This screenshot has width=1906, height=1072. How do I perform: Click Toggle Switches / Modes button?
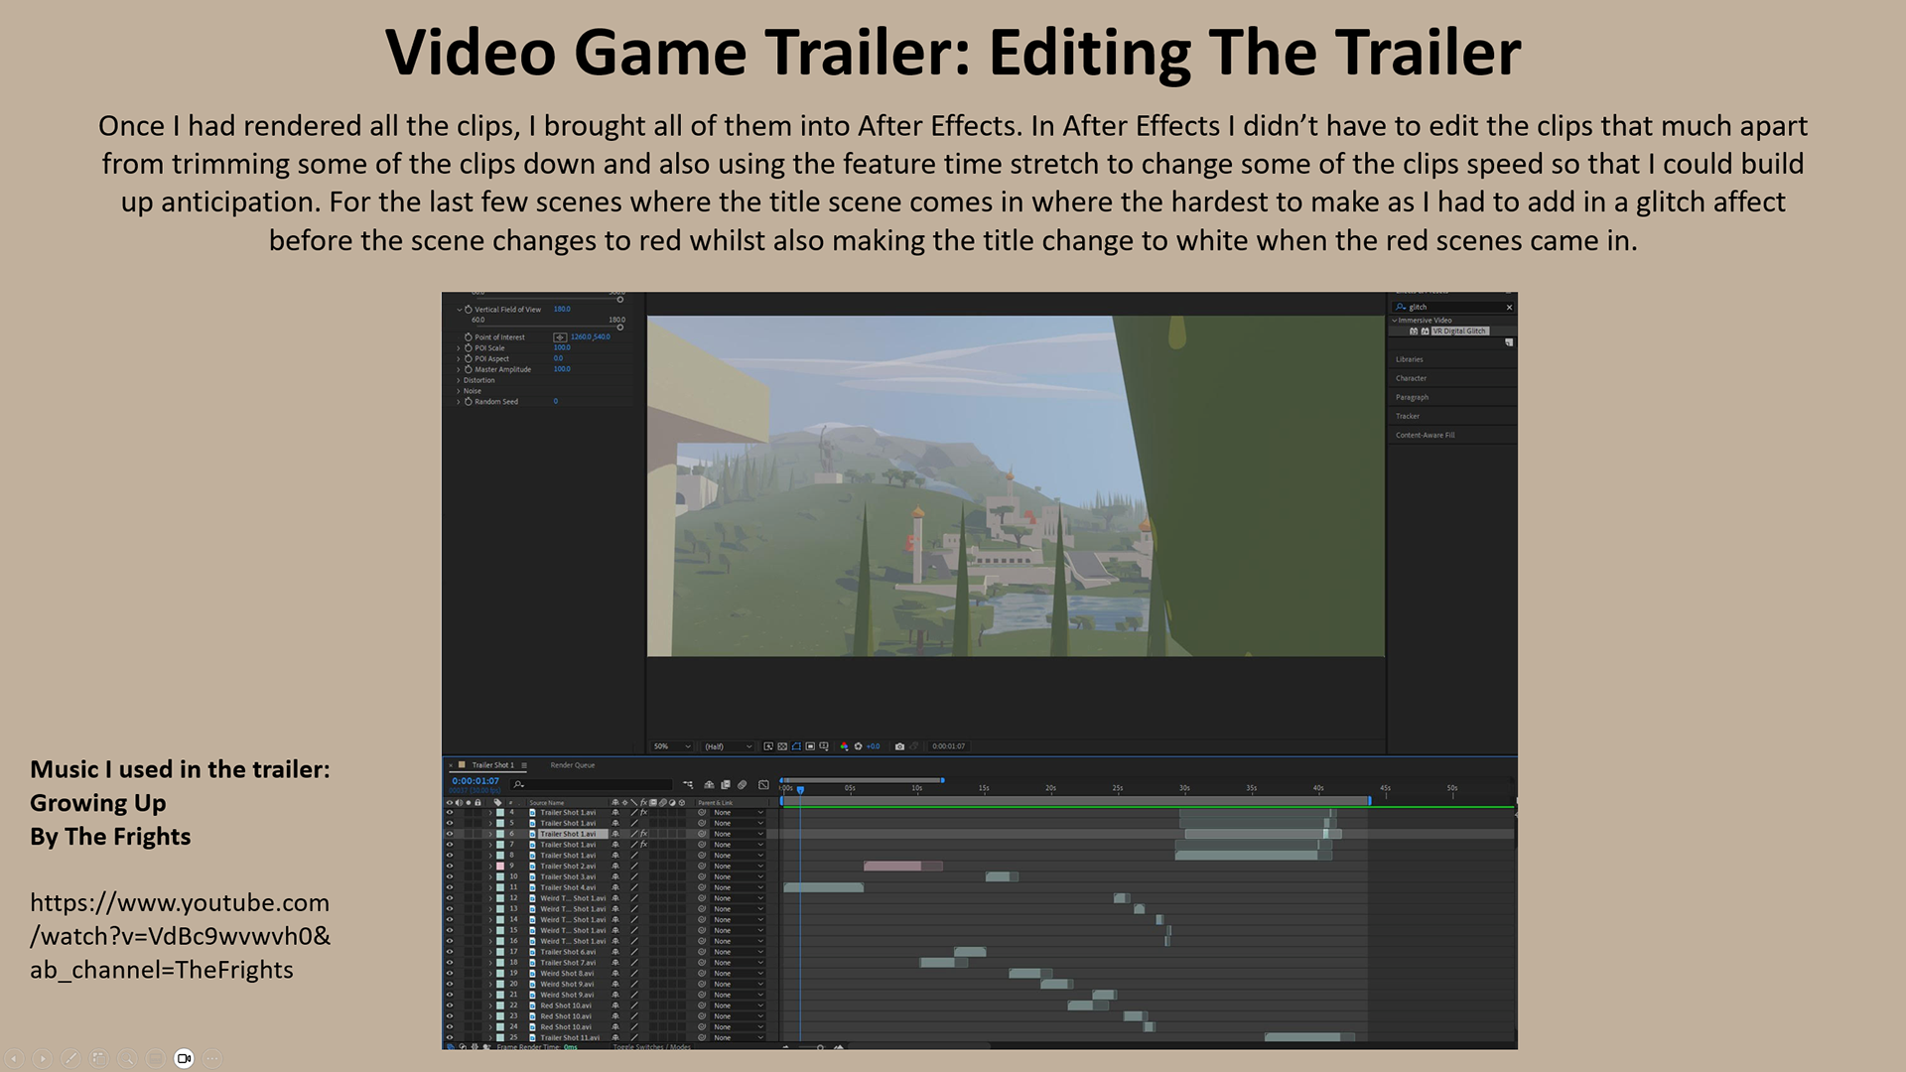tap(651, 1047)
